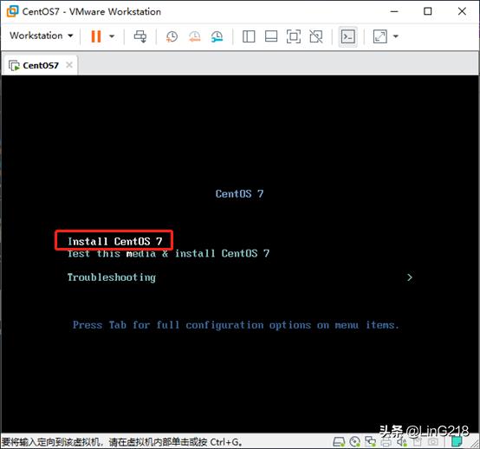Open the Workstation menu
Image resolution: width=480 pixels, height=449 pixels.
(42, 36)
